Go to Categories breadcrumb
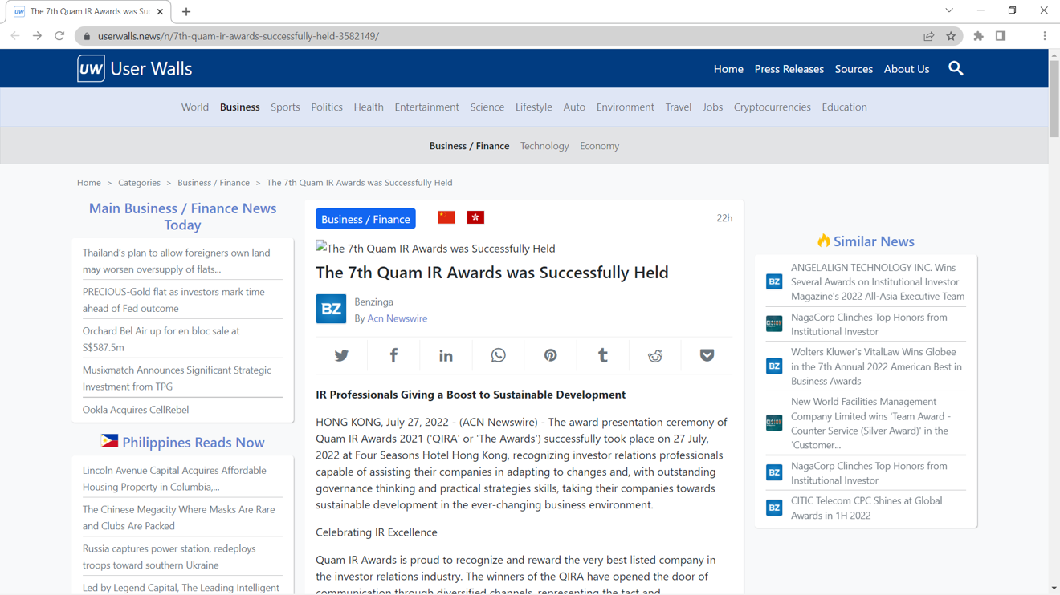The height and width of the screenshot is (595, 1060). click(x=139, y=183)
